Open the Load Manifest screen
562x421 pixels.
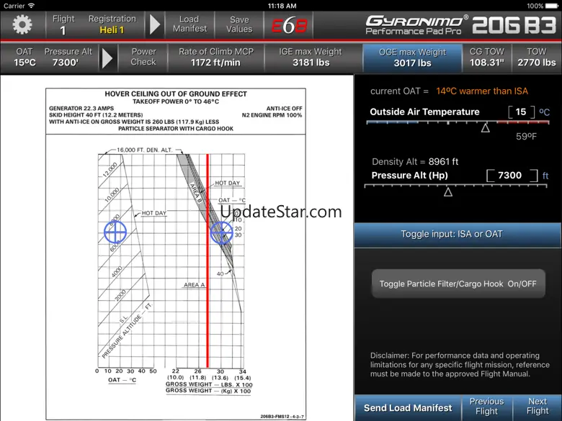189,24
